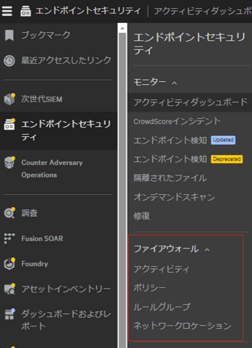Open ブックマーク in sidebar

[x=46, y=35]
